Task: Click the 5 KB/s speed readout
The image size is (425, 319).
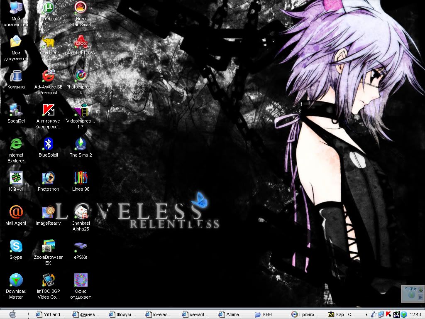Action: (x=410, y=289)
